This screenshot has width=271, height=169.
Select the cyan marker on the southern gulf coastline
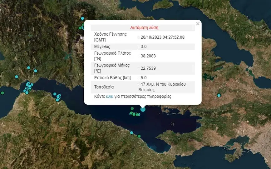coord(131,133)
